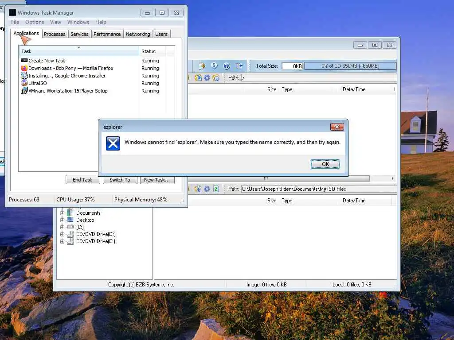454x340 pixels.
Task: Switch to the Processes tab
Action: (55, 34)
